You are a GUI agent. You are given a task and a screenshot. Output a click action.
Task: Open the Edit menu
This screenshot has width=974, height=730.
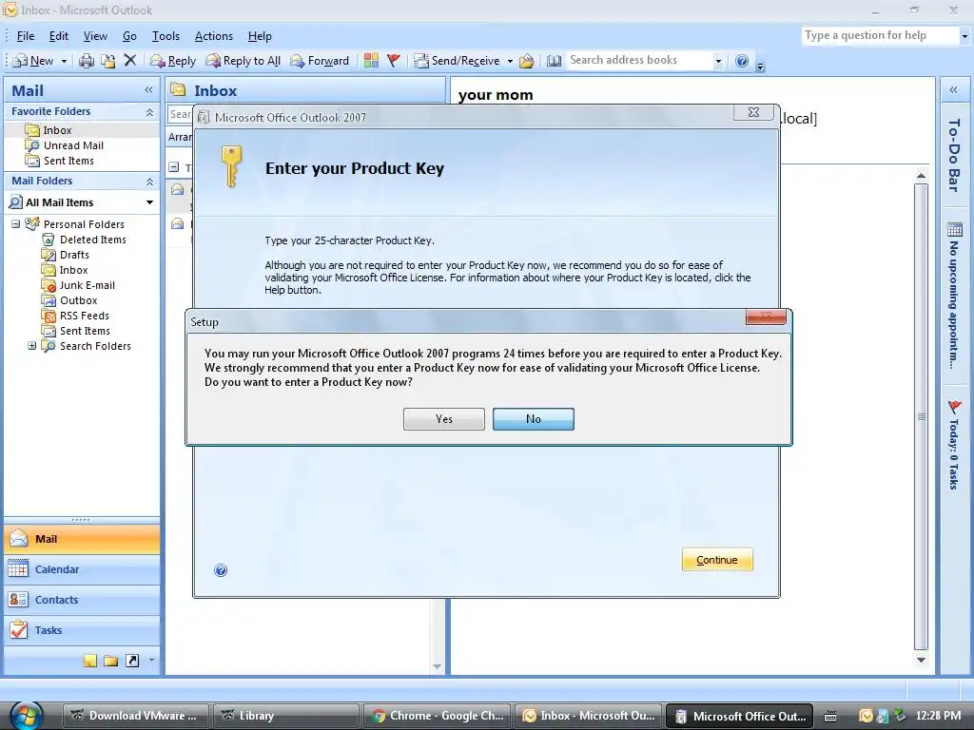tap(58, 36)
